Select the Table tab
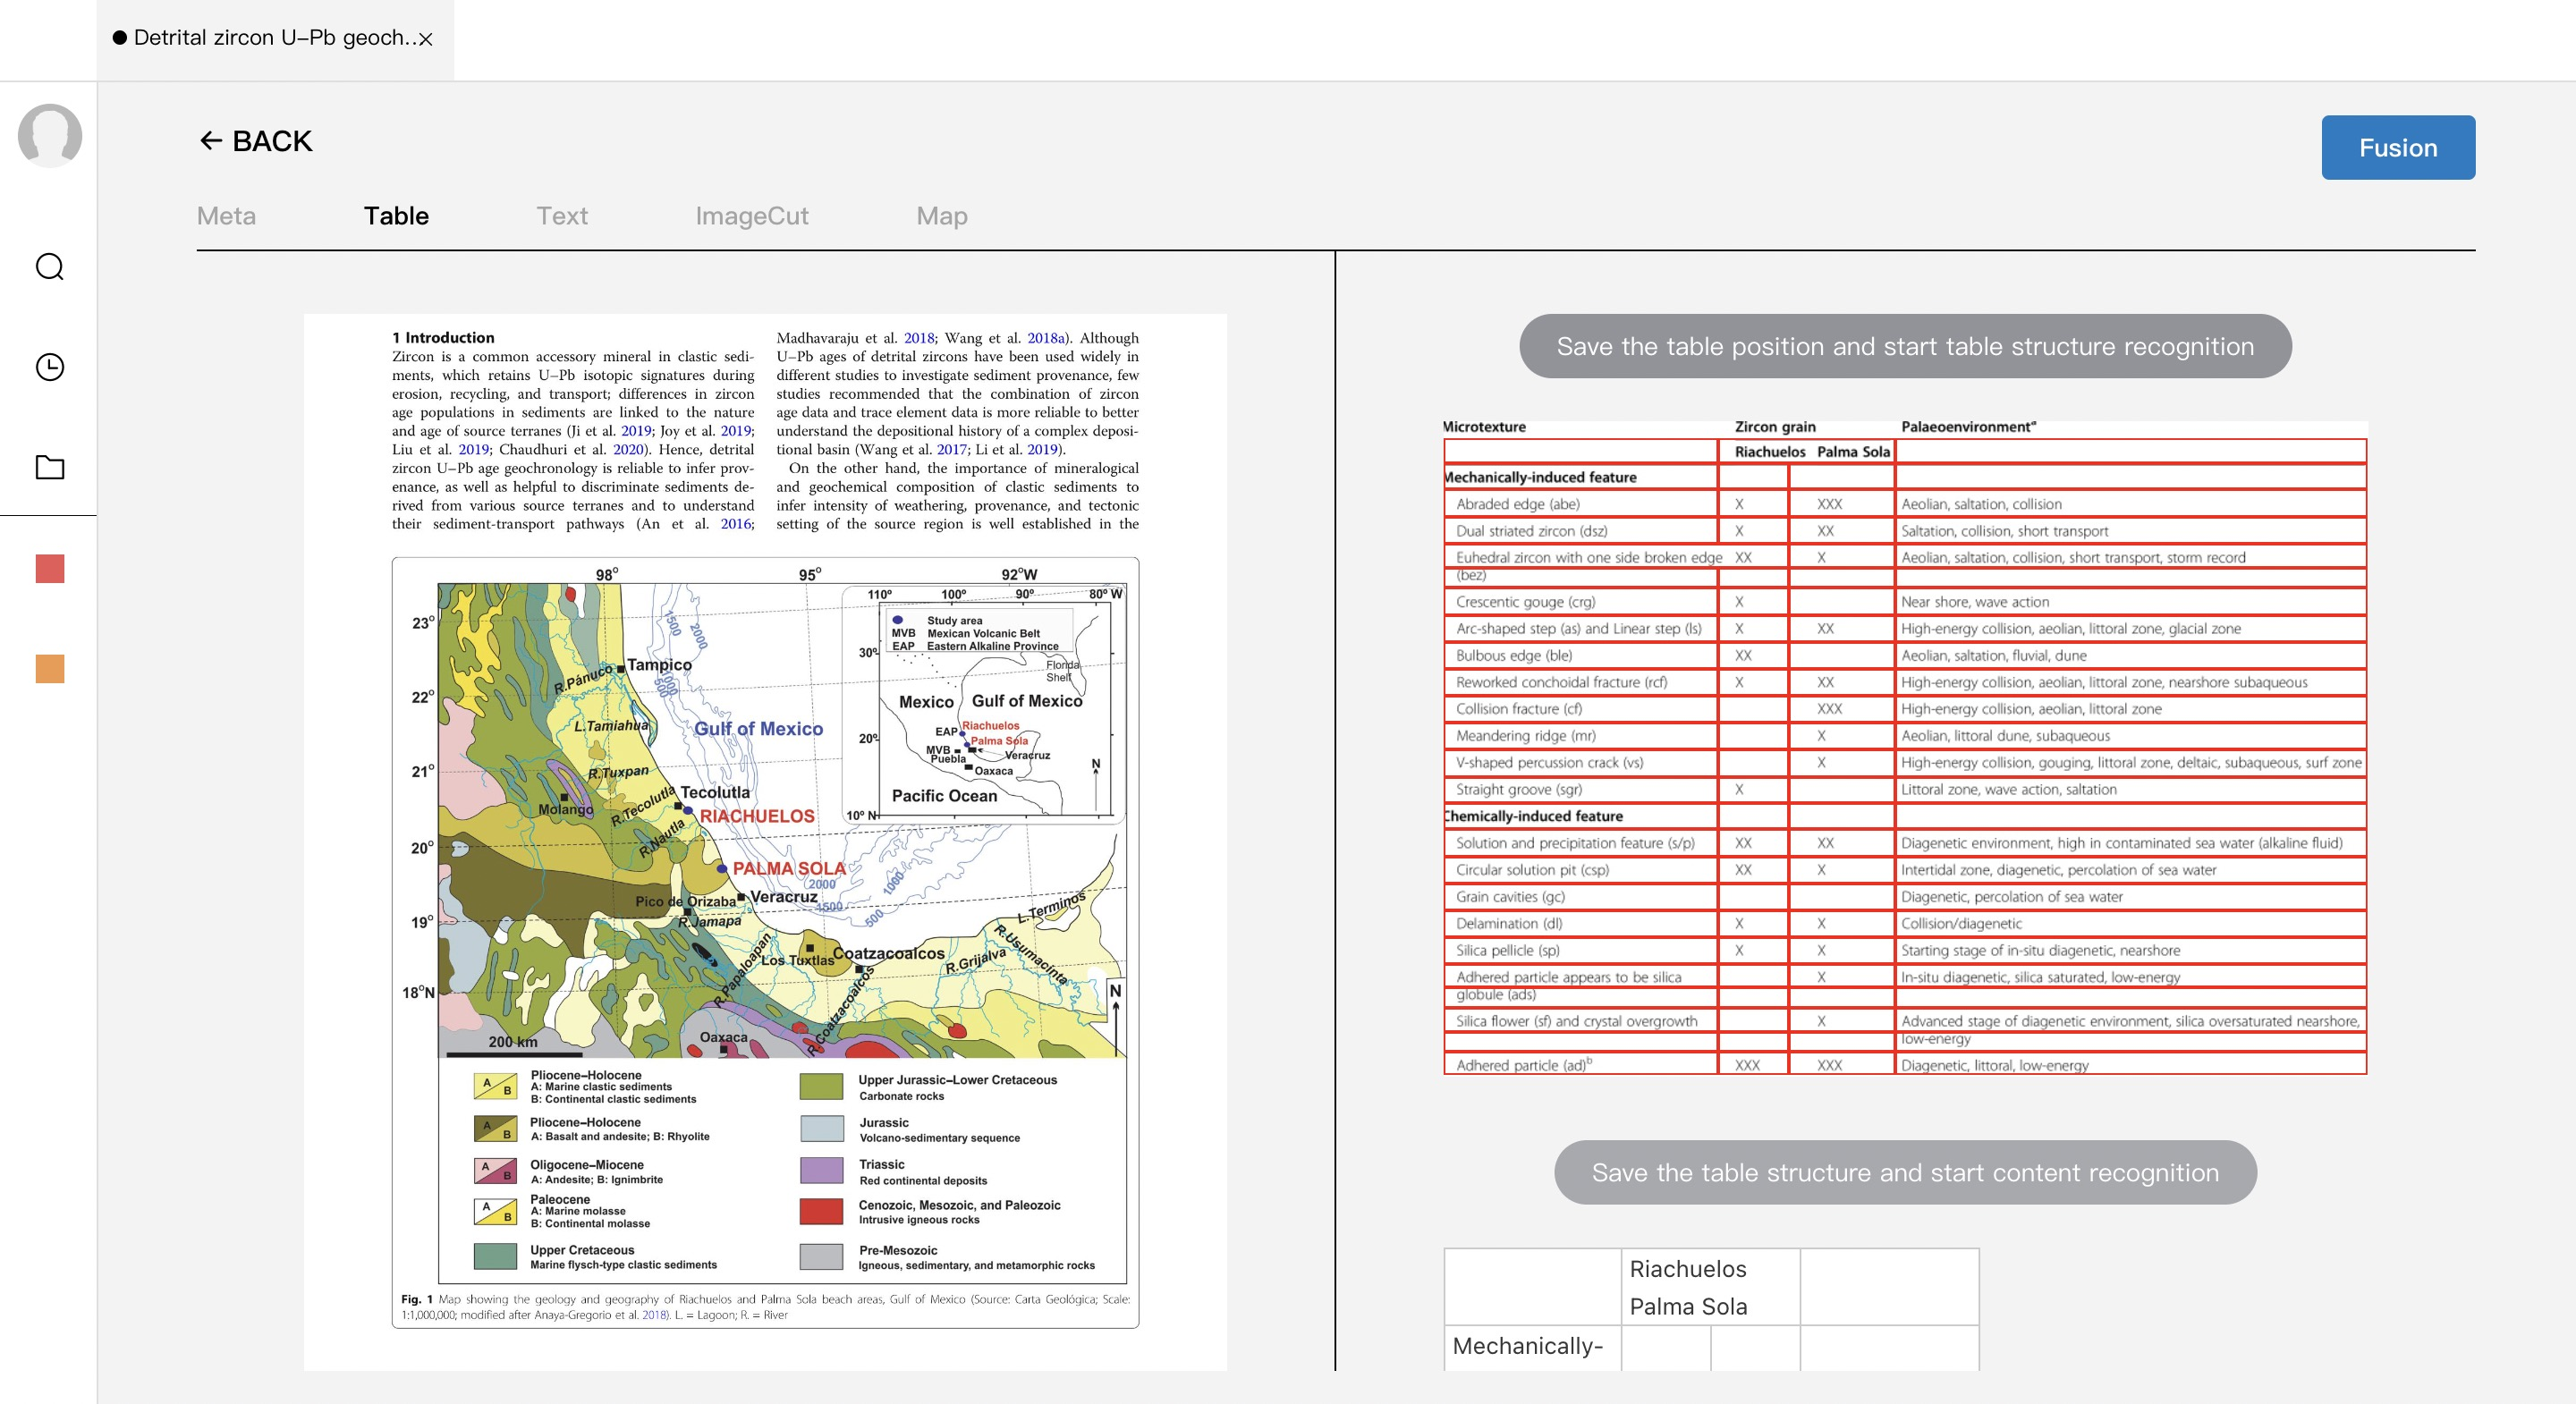 click(396, 216)
